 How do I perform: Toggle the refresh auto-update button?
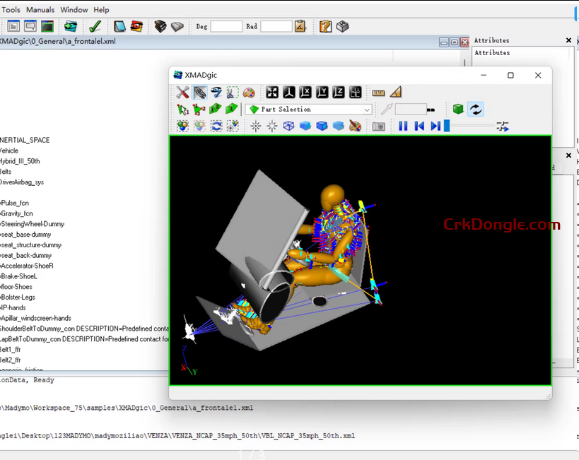[476, 109]
